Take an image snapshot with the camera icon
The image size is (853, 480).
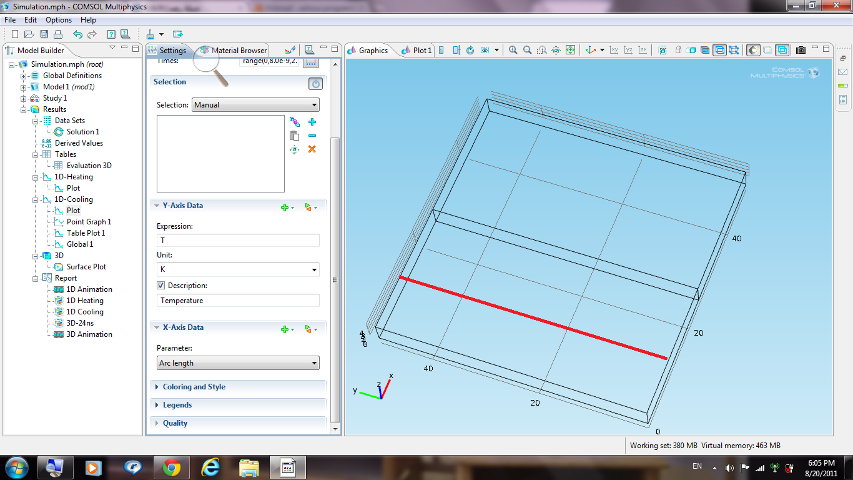pyautogui.click(x=801, y=50)
